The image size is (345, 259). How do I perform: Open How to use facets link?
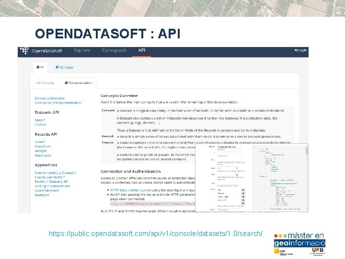coord(50,177)
